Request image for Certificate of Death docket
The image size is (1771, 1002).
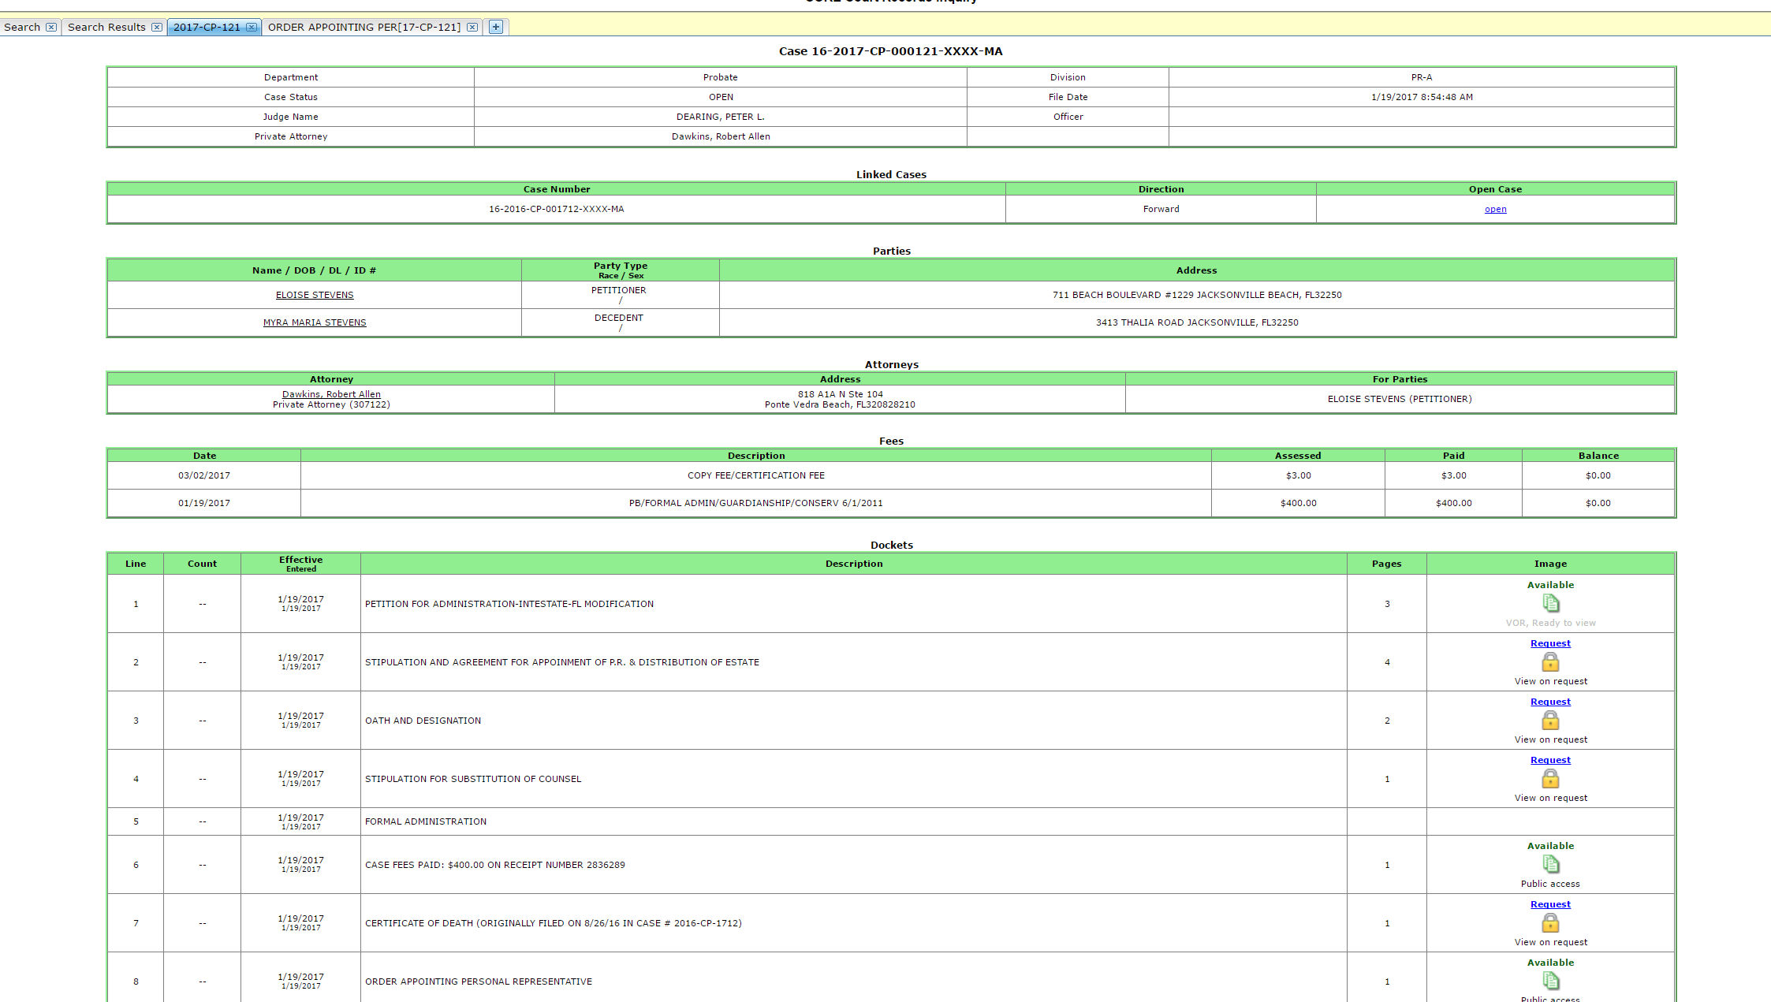(1550, 904)
